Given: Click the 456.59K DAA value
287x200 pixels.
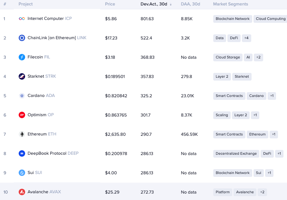Looking at the screenshot, I should tap(189, 134).
